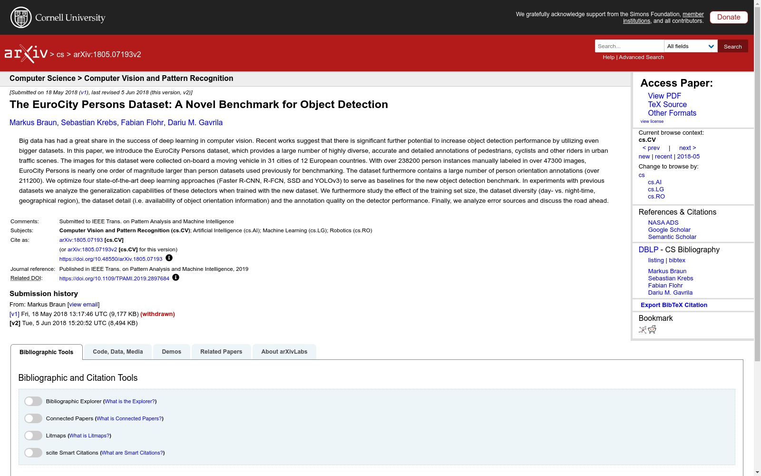This screenshot has height=476, width=761.
Task: Open author Sebastian Krebs under the title
Action: (x=89, y=123)
